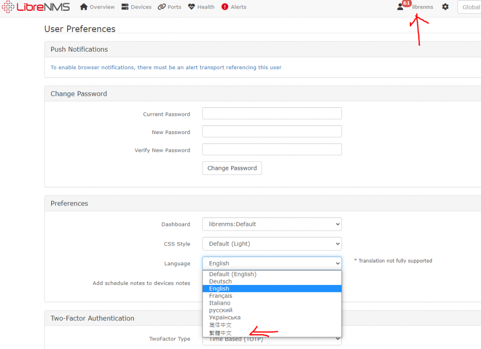Click the CSS Style field label

pos(177,244)
